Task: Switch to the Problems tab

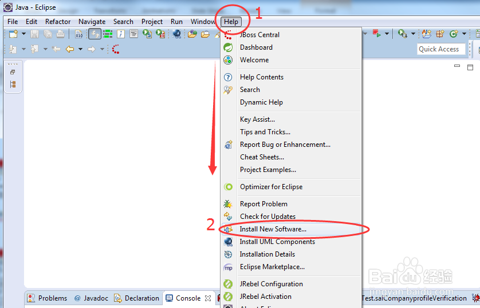Action: tap(47, 298)
